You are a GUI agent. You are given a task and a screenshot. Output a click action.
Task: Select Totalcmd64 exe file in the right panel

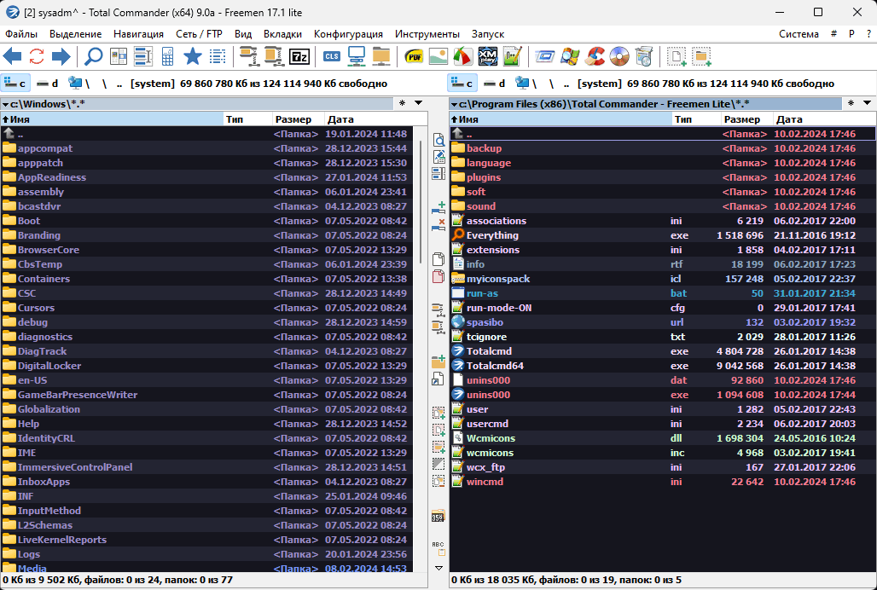495,366
